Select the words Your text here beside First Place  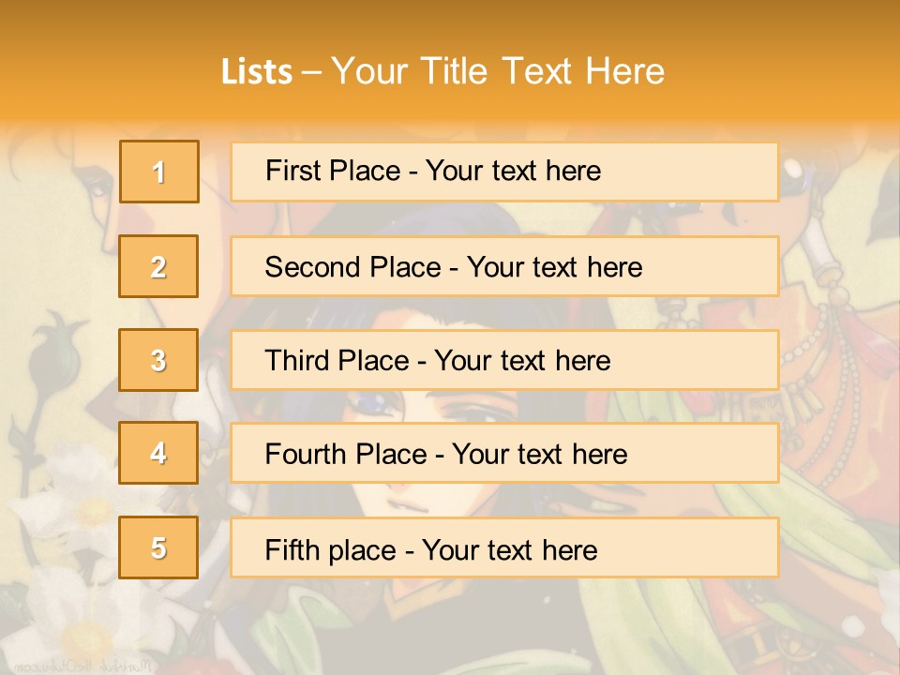[513, 171]
